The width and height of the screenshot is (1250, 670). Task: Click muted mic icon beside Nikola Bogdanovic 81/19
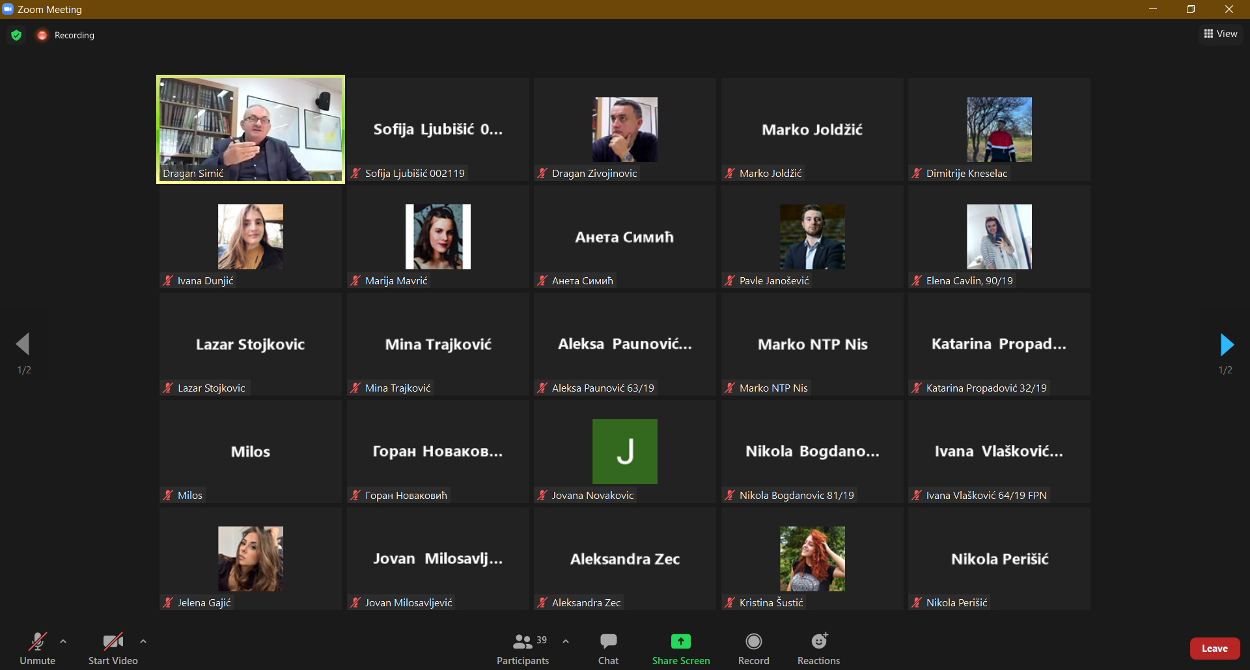coord(730,495)
